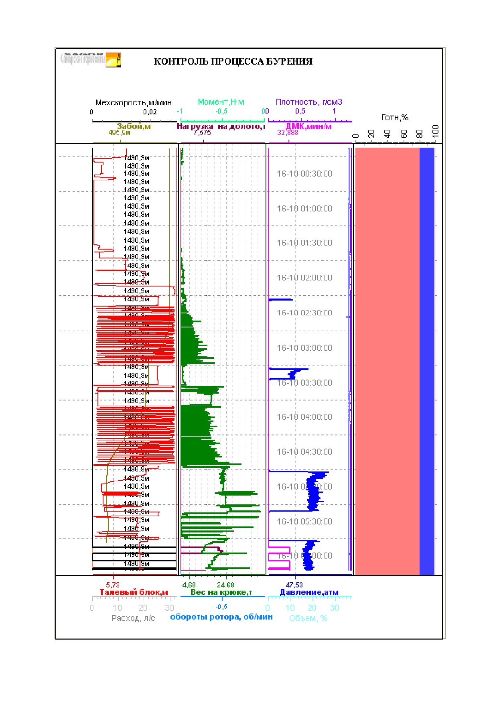Click timestamp '16-10 03:00:00'

click(x=304, y=348)
